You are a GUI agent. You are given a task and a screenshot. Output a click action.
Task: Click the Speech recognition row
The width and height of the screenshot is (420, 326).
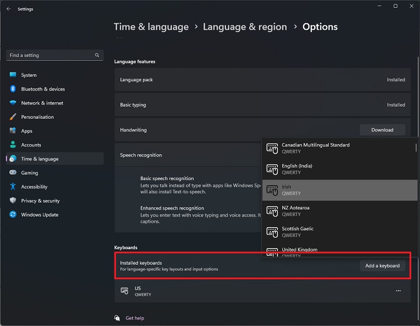[188, 155]
